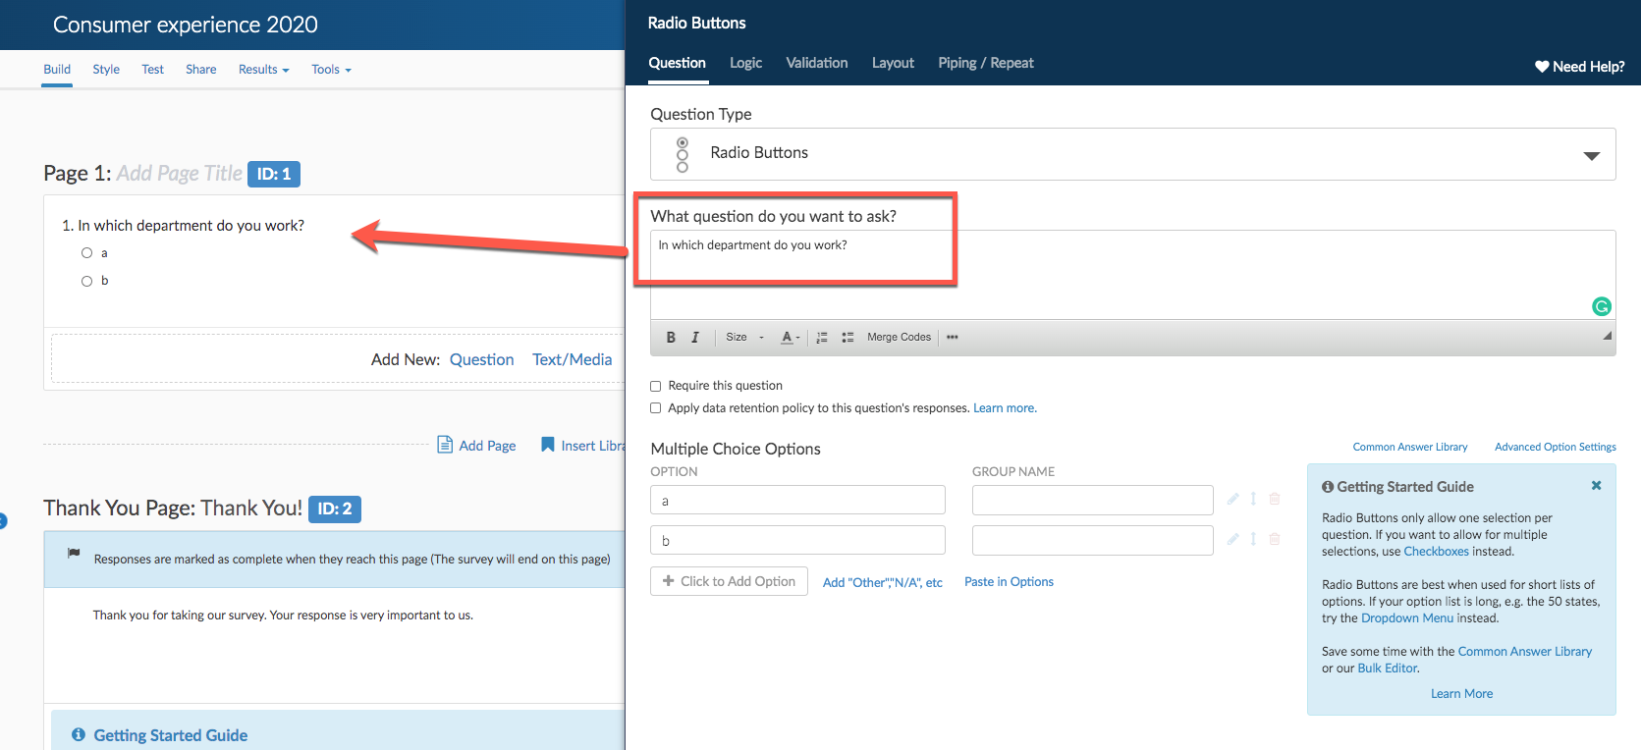Open Advanced Option Settings
This screenshot has height=750, width=1641.
coord(1556,447)
